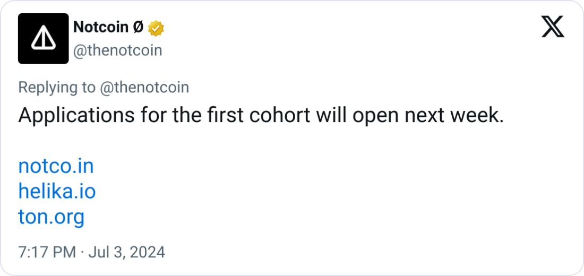Click the Ø symbol after Notcoin
The image size is (584, 276).
coord(138,27)
